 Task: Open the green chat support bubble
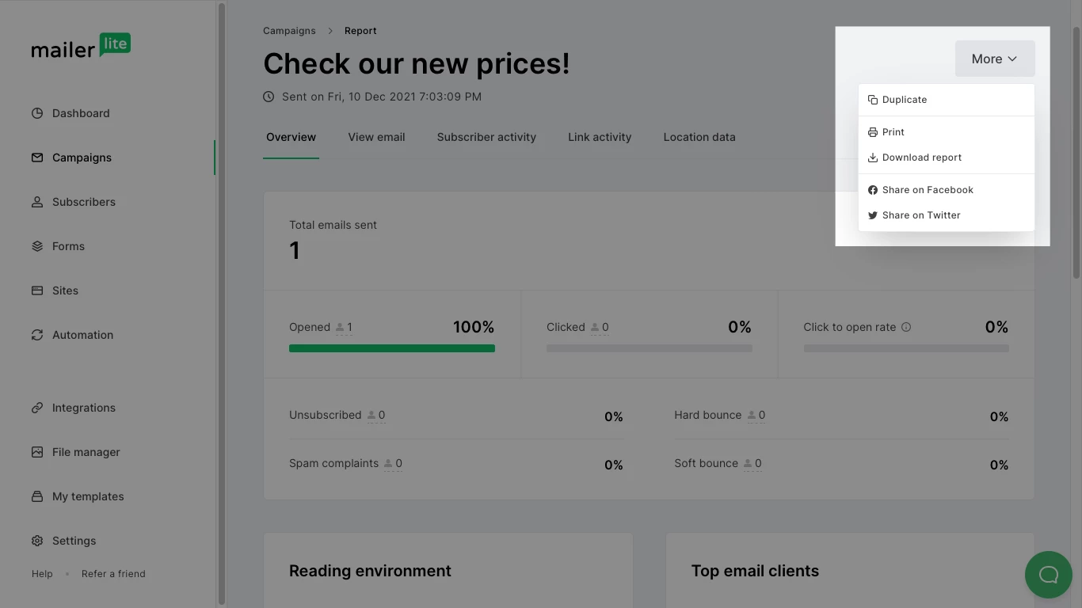(1048, 575)
